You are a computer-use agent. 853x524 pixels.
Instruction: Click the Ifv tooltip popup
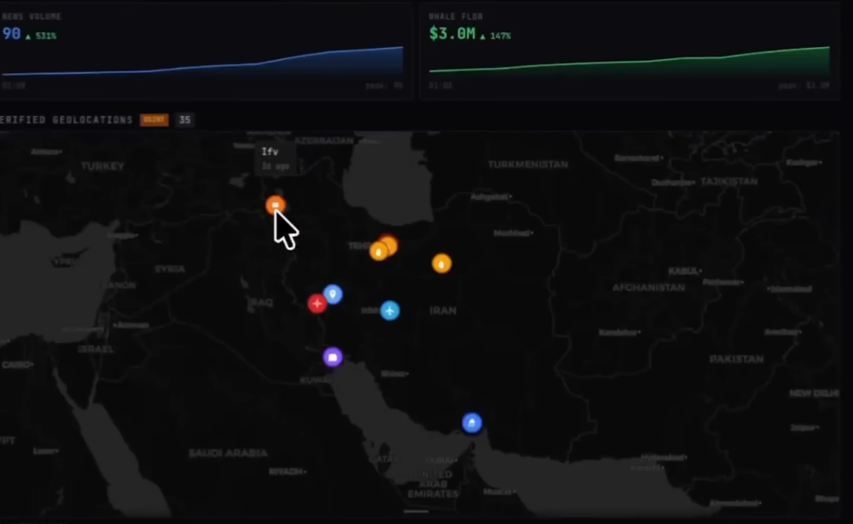[275, 158]
